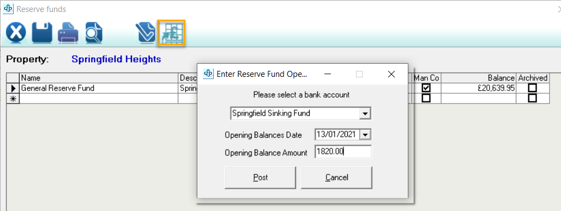The width and height of the screenshot is (561, 211).
Task: Tick Man Co checkbox in new row
Action: (426, 98)
